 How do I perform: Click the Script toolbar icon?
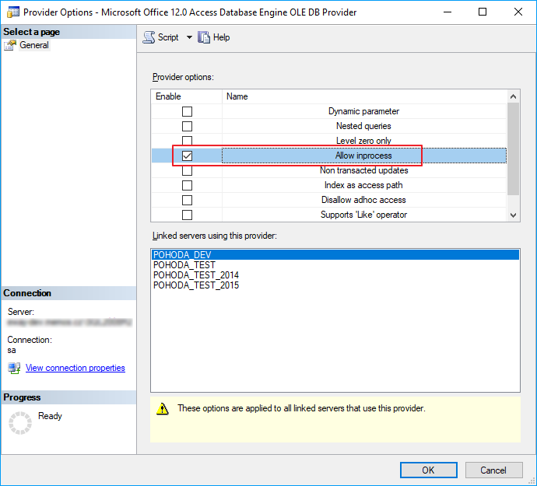(149, 37)
